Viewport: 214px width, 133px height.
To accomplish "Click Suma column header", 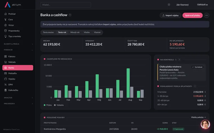I will [165, 123].
